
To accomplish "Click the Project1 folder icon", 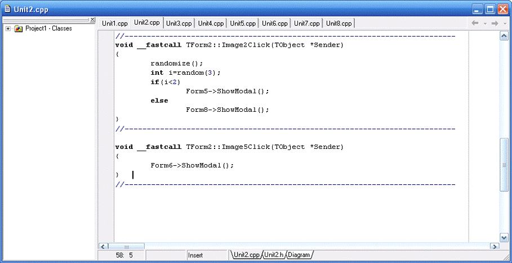I will [19, 29].
